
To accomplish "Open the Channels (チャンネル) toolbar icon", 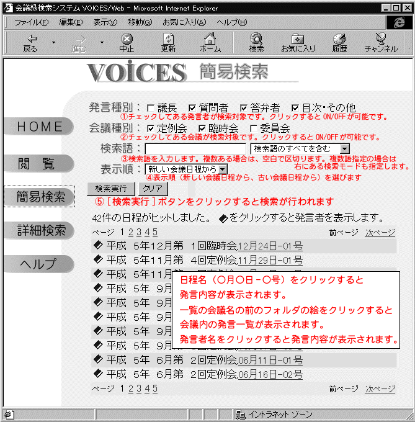I will tap(381, 42).
